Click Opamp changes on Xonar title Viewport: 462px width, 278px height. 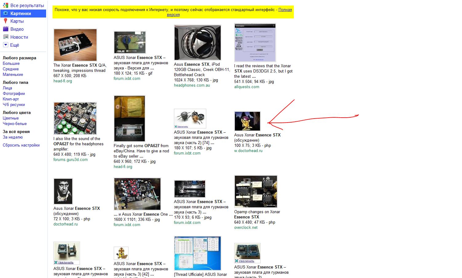click(x=257, y=214)
